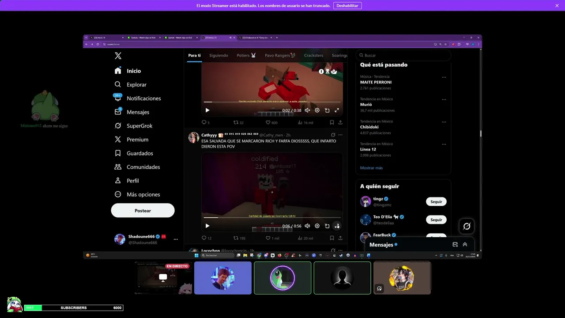Dismiss the Streamer mode banner
565x318 pixels.
pos(557,5)
